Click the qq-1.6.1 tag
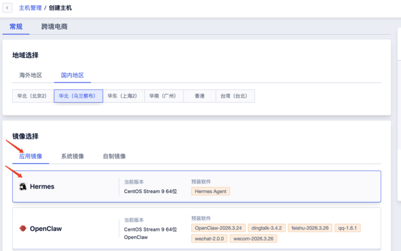401x251 pixels. point(347,228)
